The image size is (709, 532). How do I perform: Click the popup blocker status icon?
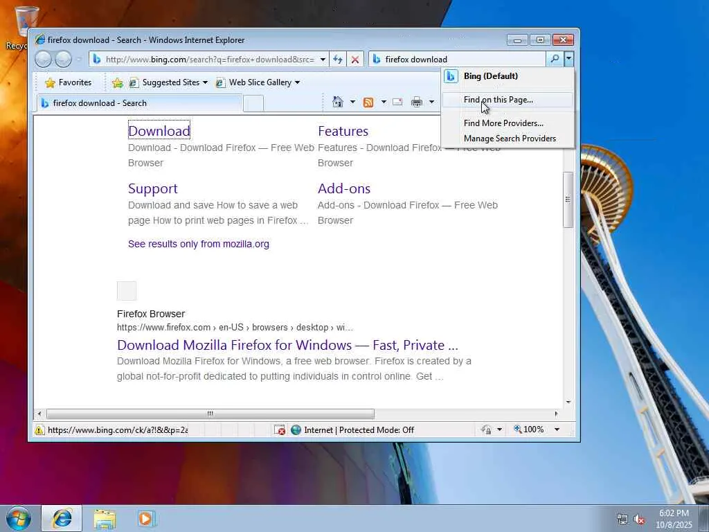pos(280,429)
